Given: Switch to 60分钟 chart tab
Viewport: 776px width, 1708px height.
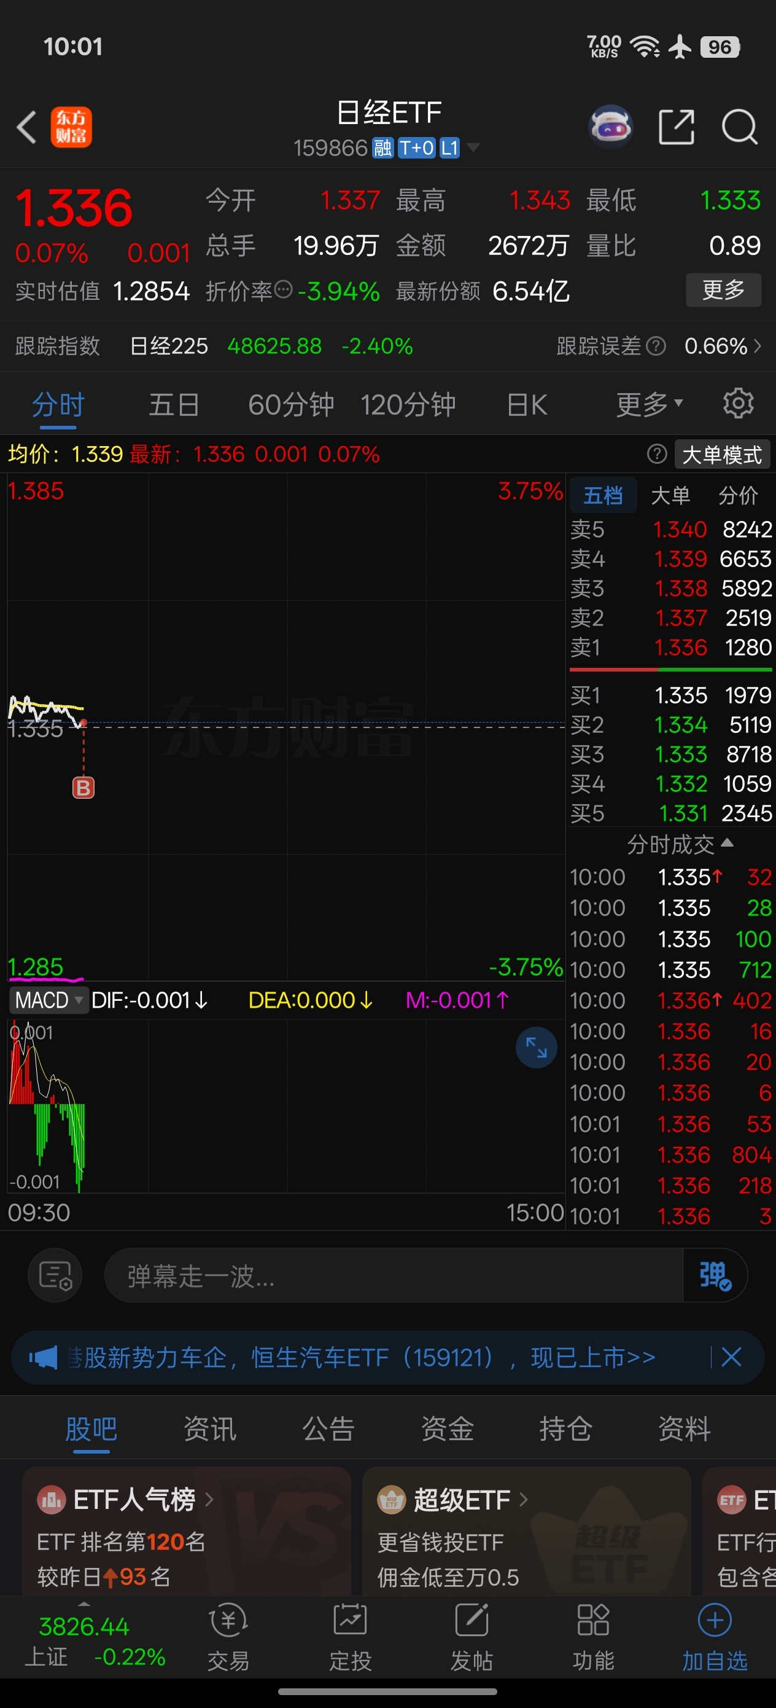Looking at the screenshot, I should [291, 404].
